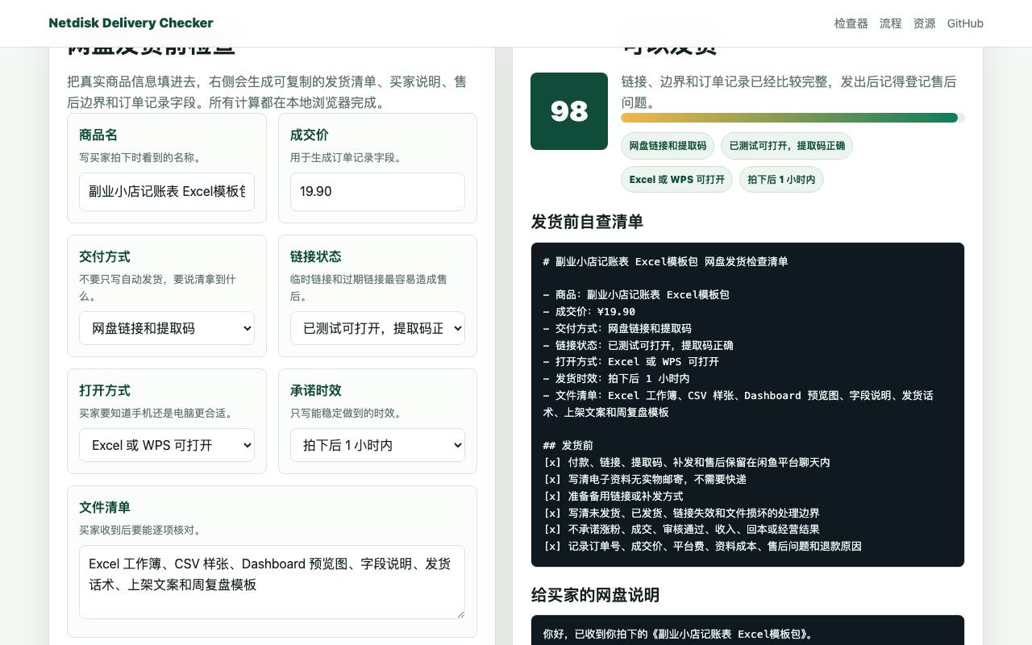The width and height of the screenshot is (1032, 645).
Task: Click the 交付方式 field label
Action: [x=105, y=256]
